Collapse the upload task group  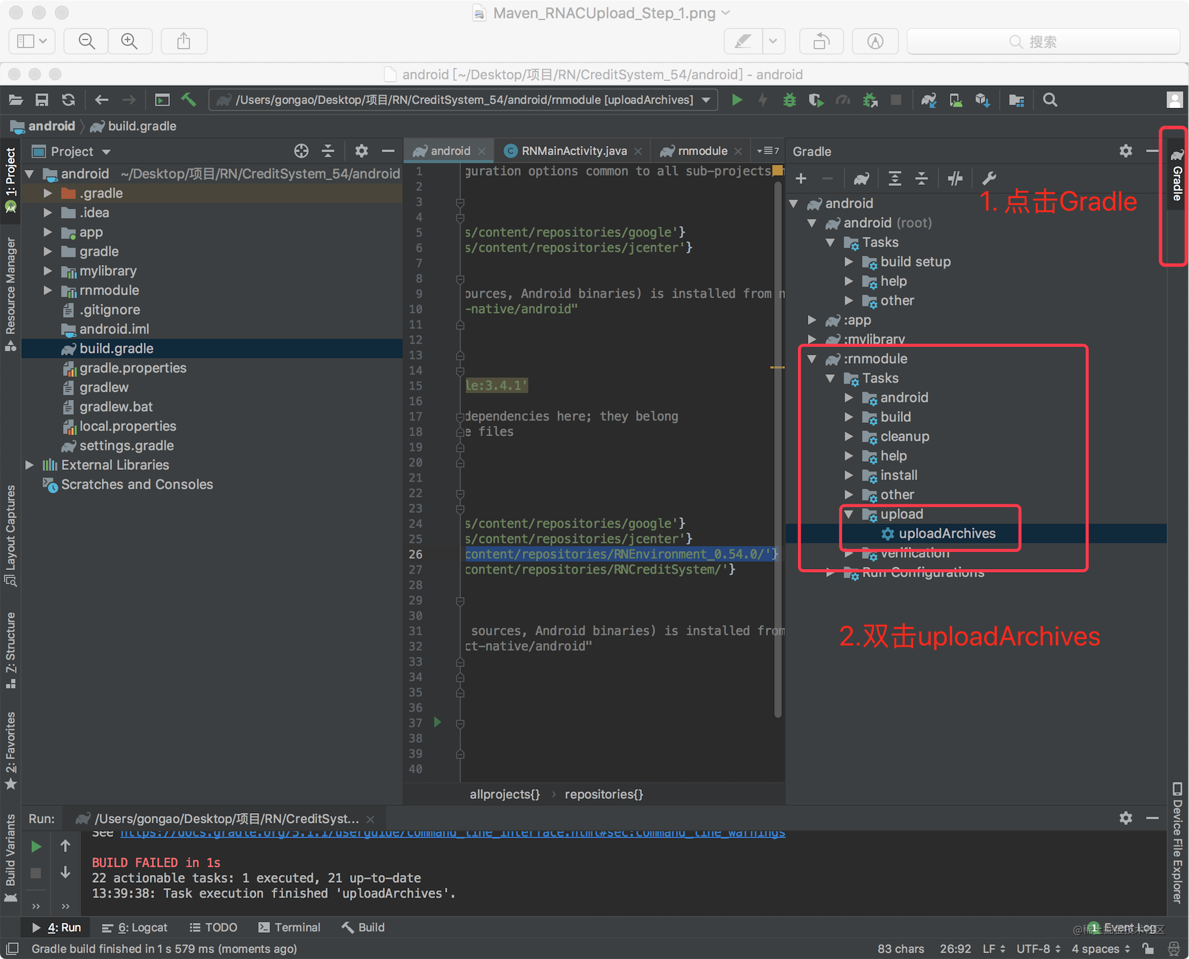point(849,514)
